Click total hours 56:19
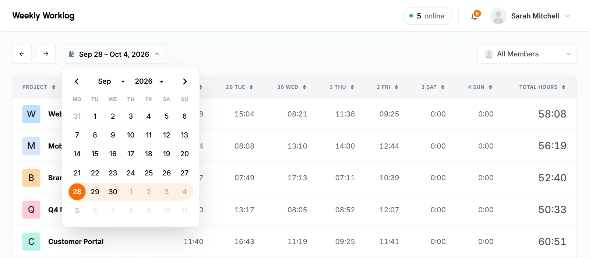 552,146
